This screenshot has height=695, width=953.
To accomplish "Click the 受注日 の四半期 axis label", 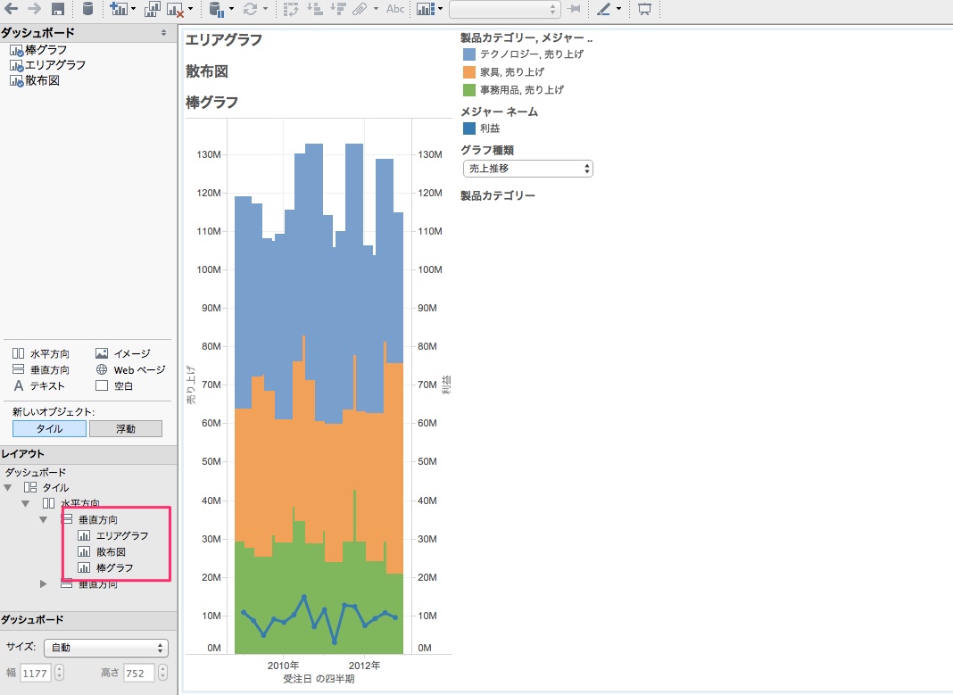I will 319,679.
